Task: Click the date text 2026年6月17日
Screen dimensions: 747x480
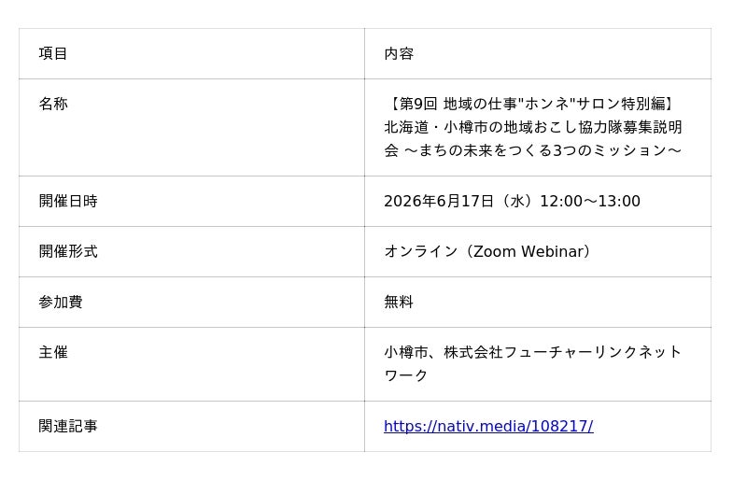Action: [x=439, y=201]
